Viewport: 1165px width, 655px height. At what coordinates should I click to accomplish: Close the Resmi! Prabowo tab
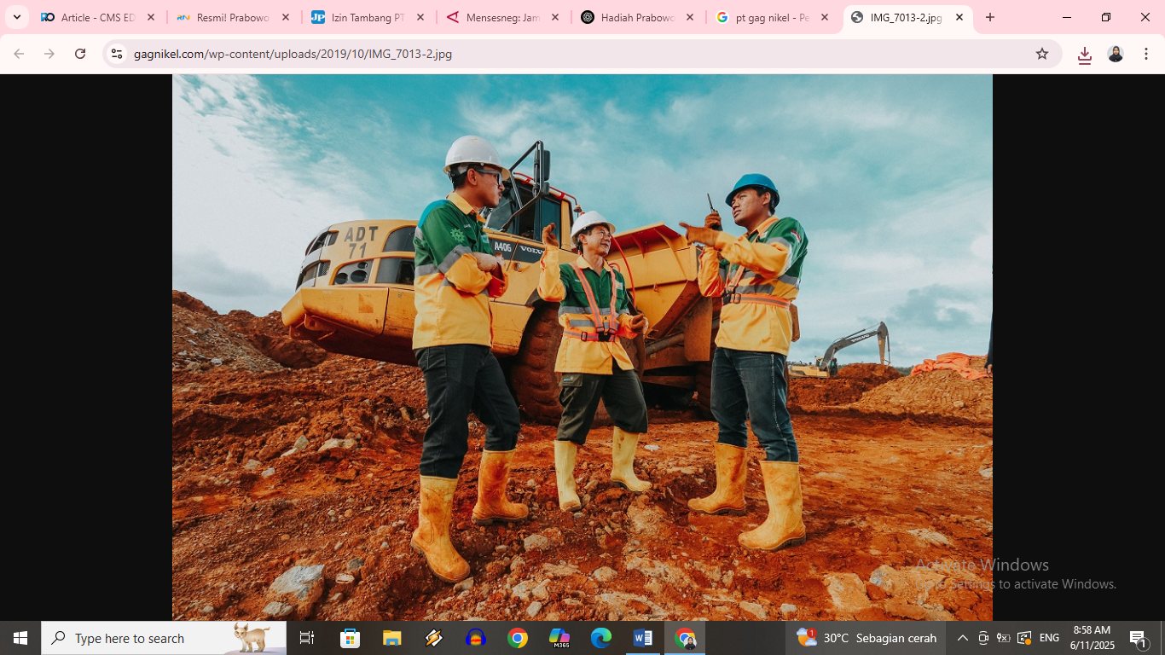pos(286,17)
